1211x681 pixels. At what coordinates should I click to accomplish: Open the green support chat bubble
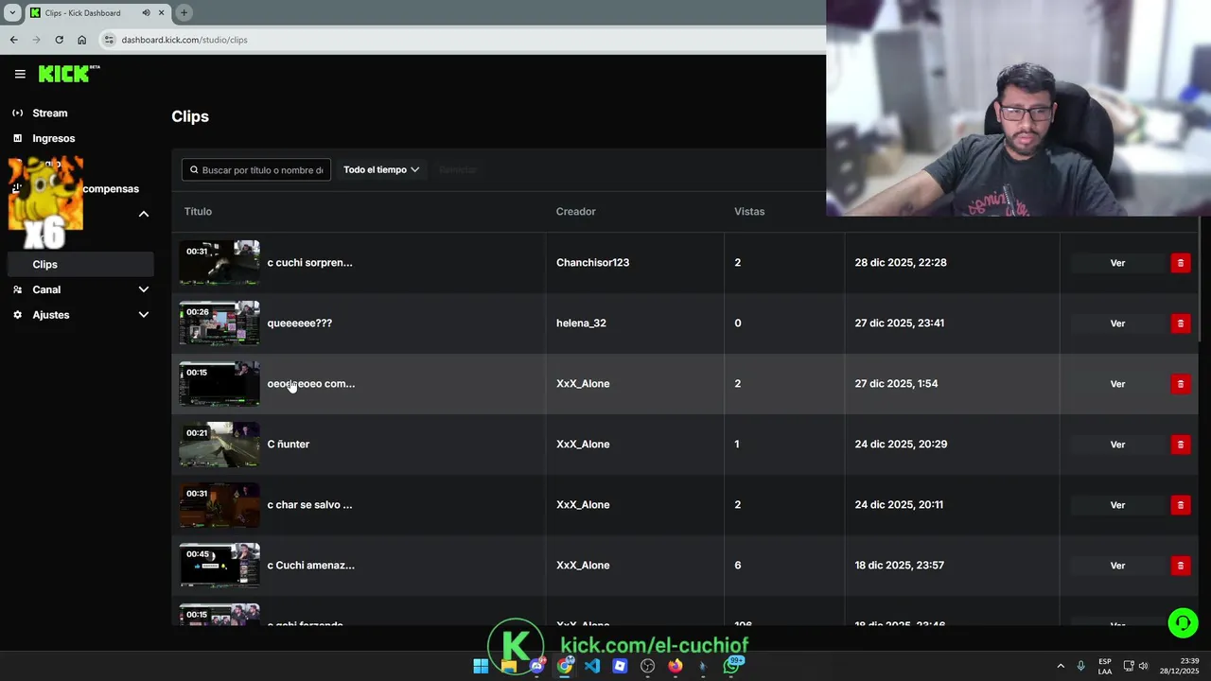[x=1183, y=622]
